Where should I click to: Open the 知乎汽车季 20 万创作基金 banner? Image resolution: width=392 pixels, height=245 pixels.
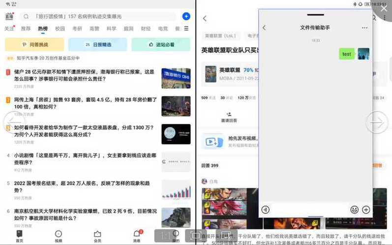pyautogui.click(x=48, y=58)
